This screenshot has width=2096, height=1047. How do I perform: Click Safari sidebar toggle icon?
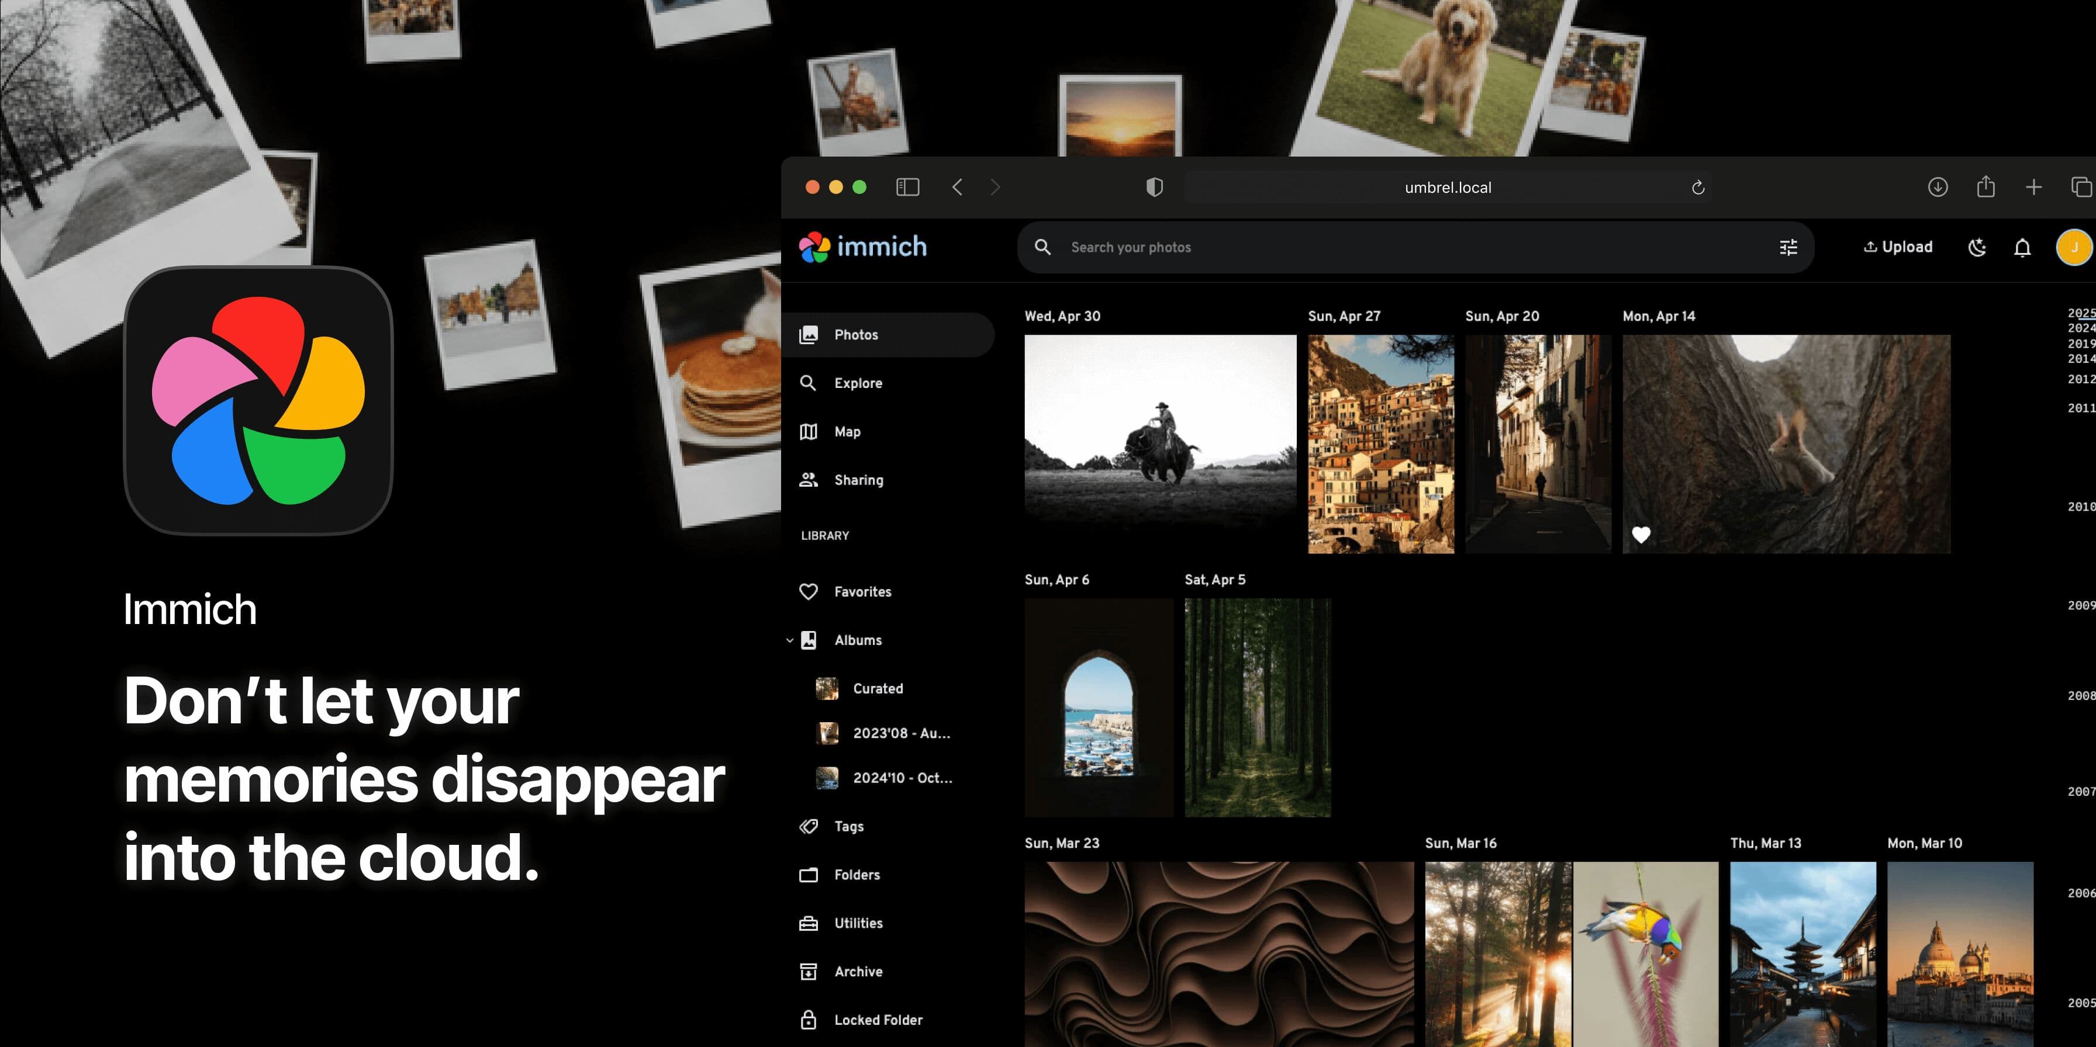(x=907, y=187)
